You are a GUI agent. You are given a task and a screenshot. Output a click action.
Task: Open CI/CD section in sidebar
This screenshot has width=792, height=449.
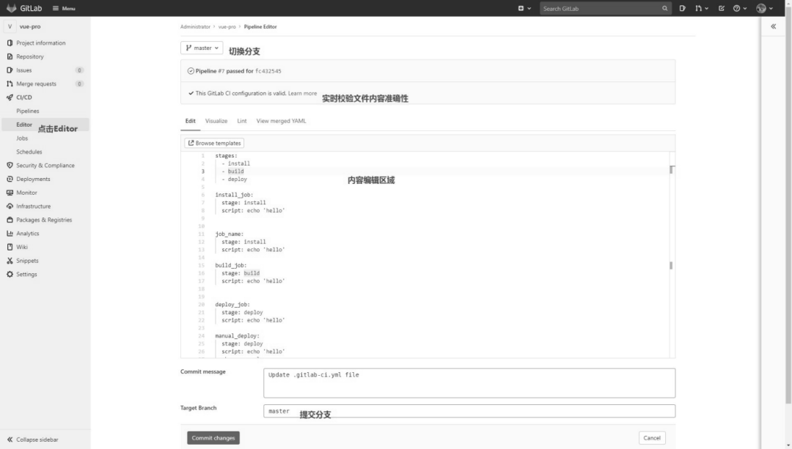[x=23, y=97]
